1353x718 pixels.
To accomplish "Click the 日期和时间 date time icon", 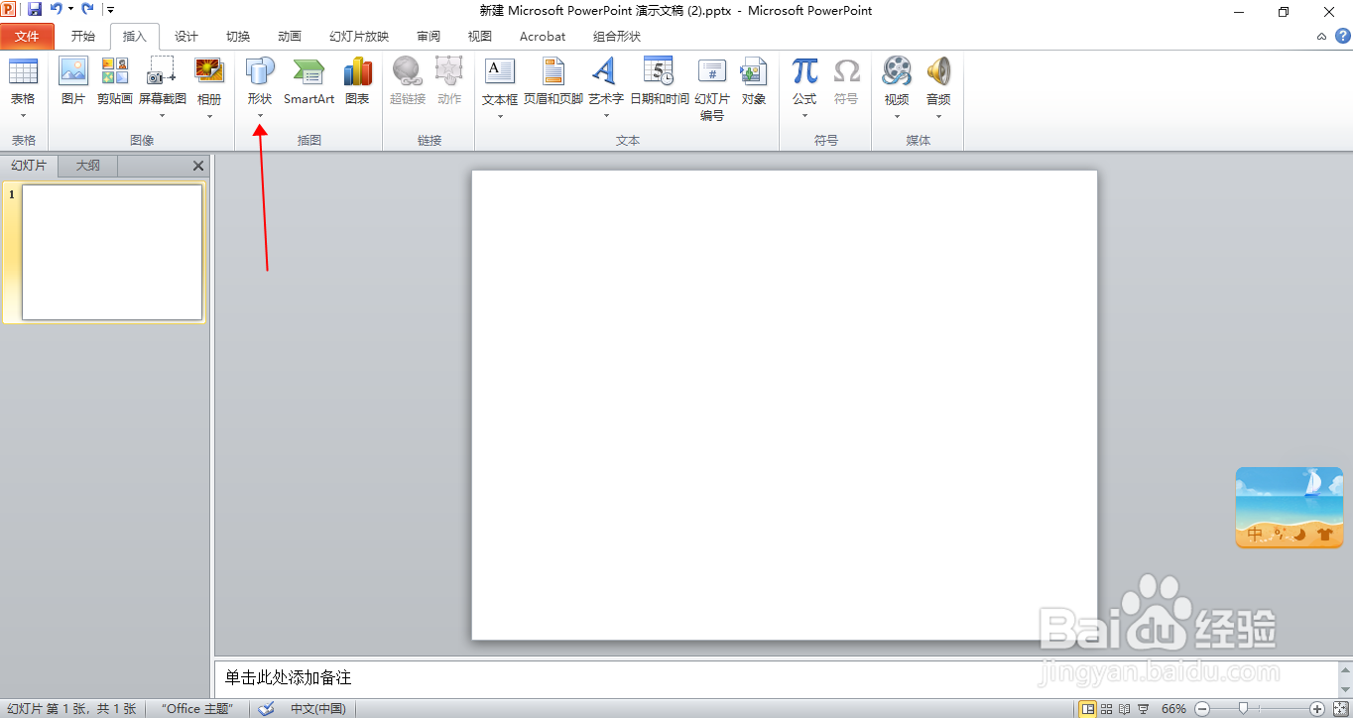I will point(660,71).
